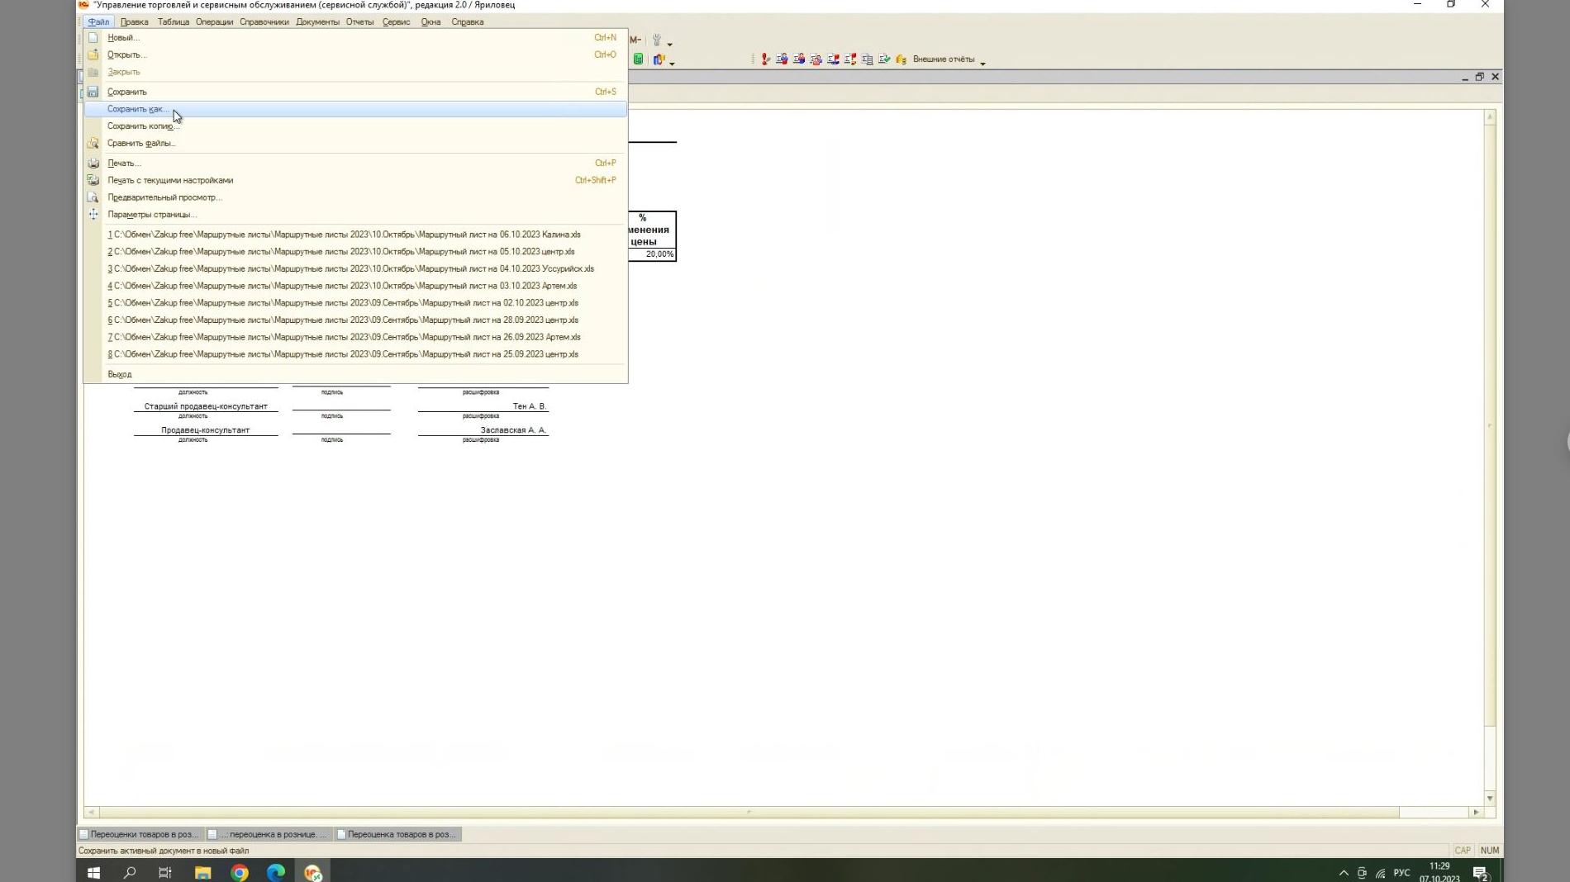Click the floppy disk icon beside Сохранить
This screenshot has height=882, width=1570.
[93, 92]
